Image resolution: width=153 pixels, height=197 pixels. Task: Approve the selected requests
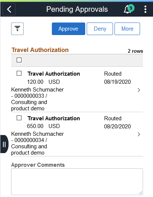point(69,29)
